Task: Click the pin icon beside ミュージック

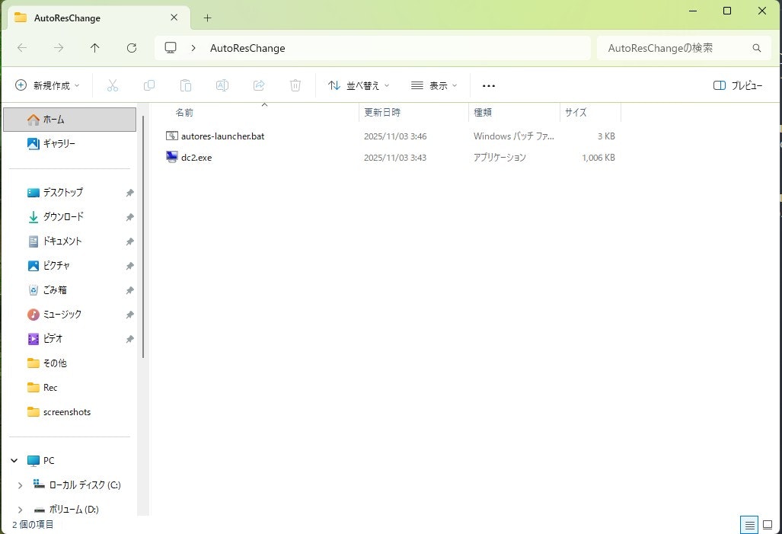Action: tap(129, 315)
